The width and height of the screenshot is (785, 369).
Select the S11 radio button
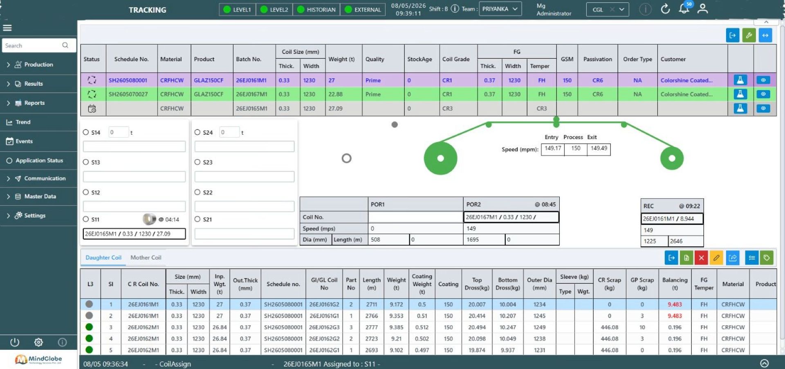coord(86,219)
